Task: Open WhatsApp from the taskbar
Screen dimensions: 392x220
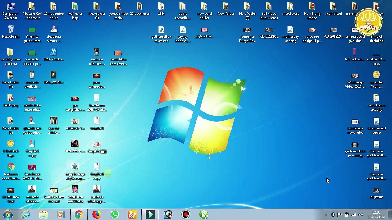Action: (x=114, y=215)
